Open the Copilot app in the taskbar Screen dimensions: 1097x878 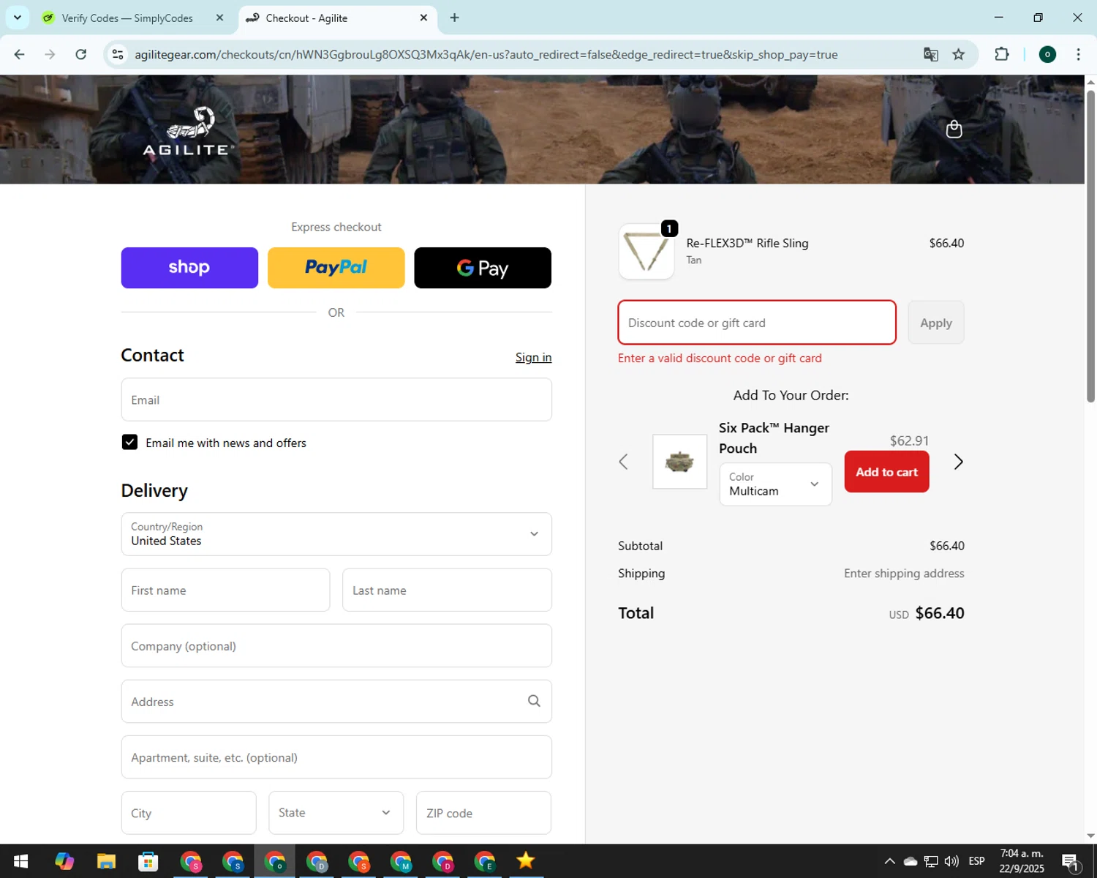click(x=64, y=861)
